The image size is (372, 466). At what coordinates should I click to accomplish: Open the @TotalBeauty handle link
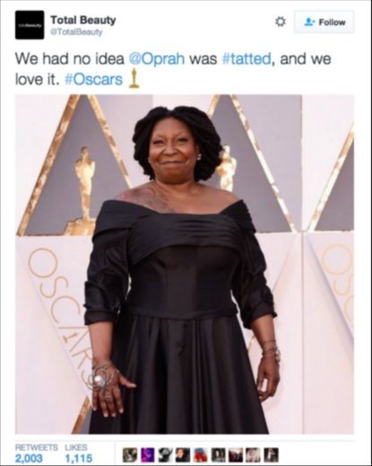(x=76, y=32)
